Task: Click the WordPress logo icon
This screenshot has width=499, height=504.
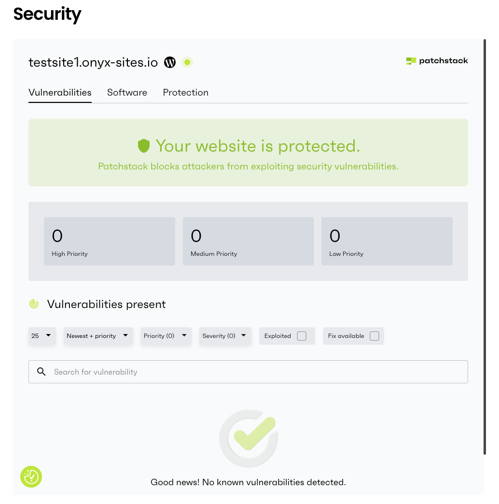Action: tap(170, 62)
